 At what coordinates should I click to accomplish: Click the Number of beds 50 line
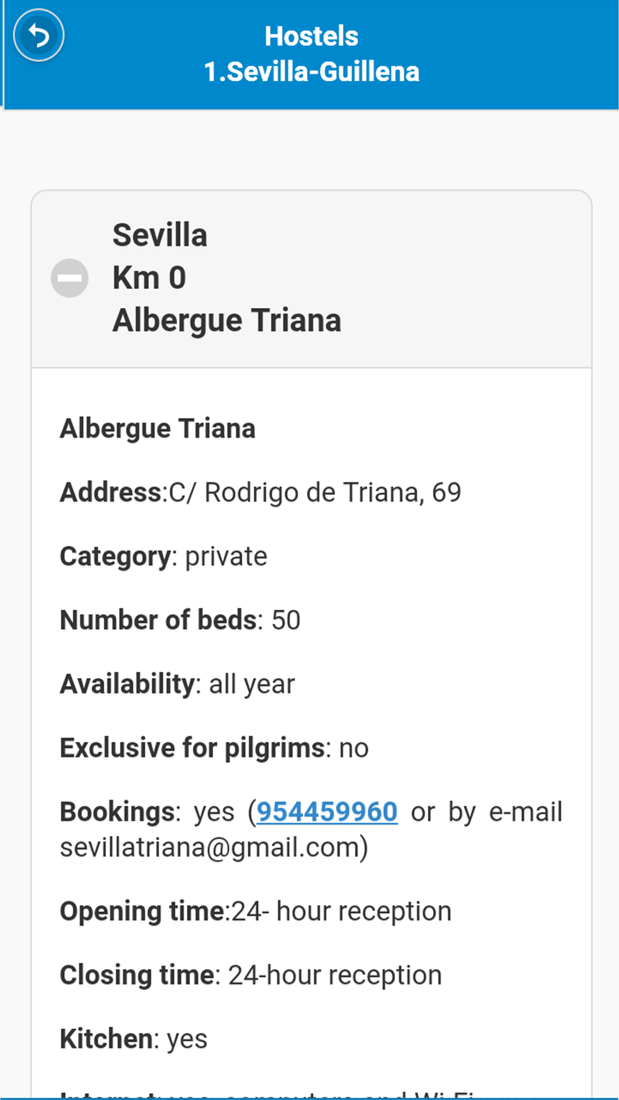tap(180, 620)
